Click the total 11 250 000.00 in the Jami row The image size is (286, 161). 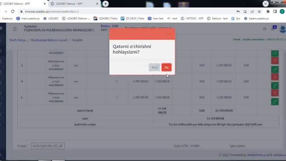point(215,119)
